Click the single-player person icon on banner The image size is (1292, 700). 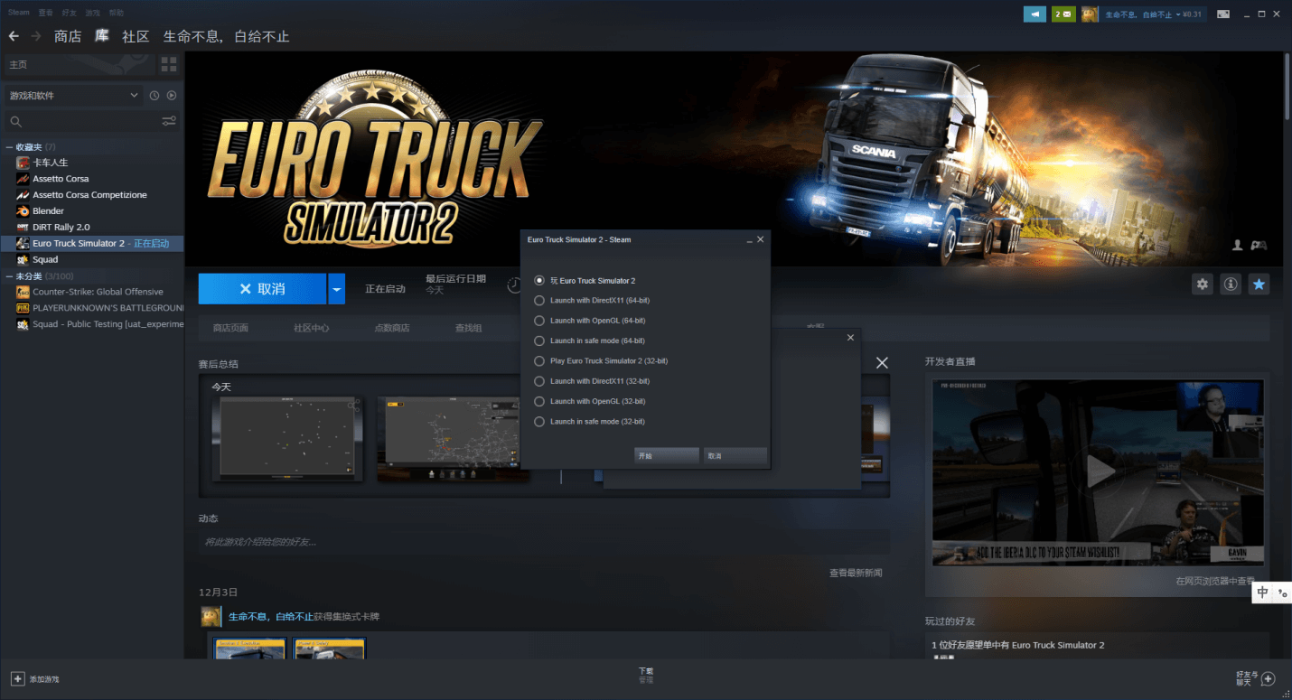click(1238, 245)
